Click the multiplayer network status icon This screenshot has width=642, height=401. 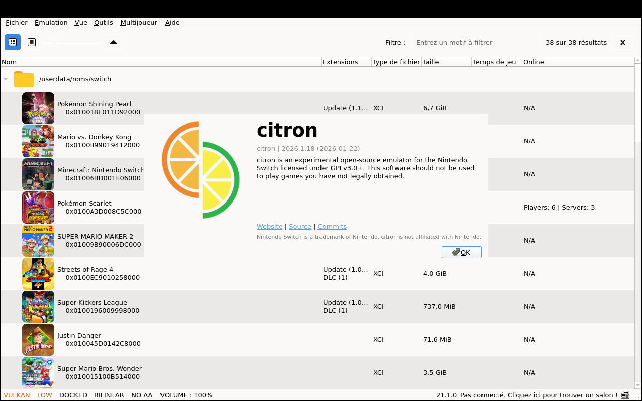point(625,395)
